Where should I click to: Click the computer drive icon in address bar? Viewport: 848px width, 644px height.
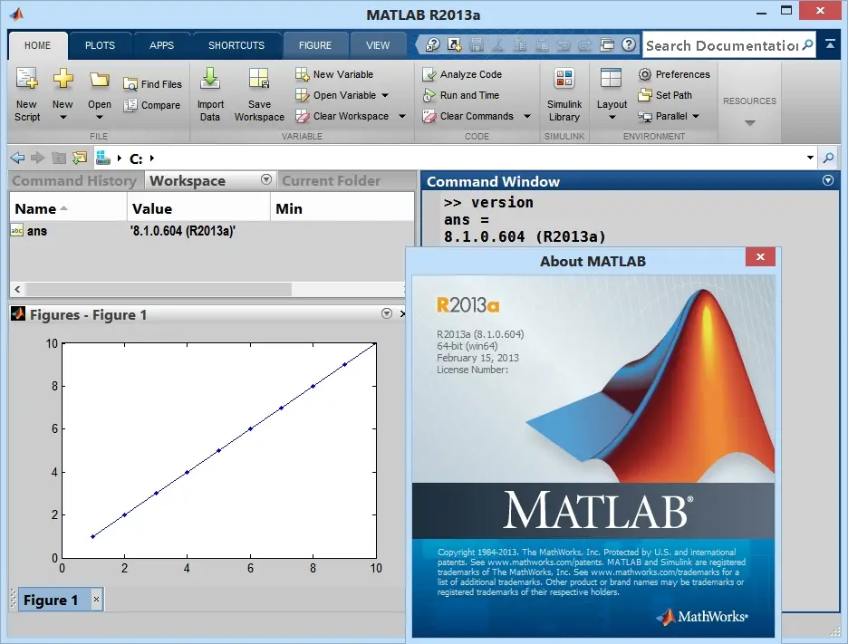tap(102, 158)
